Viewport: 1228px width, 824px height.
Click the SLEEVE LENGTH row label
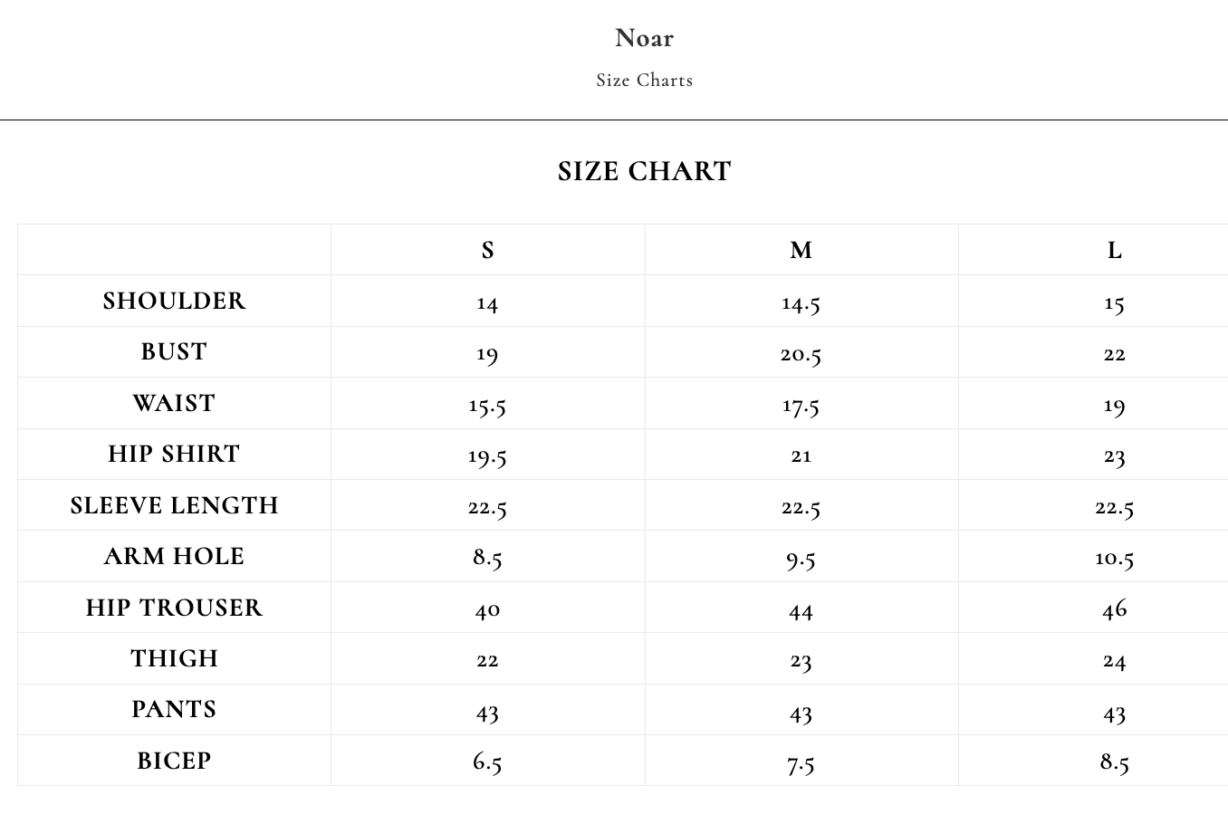point(174,505)
